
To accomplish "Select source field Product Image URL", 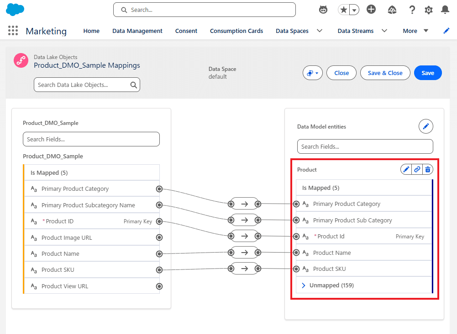I will [92, 237].
